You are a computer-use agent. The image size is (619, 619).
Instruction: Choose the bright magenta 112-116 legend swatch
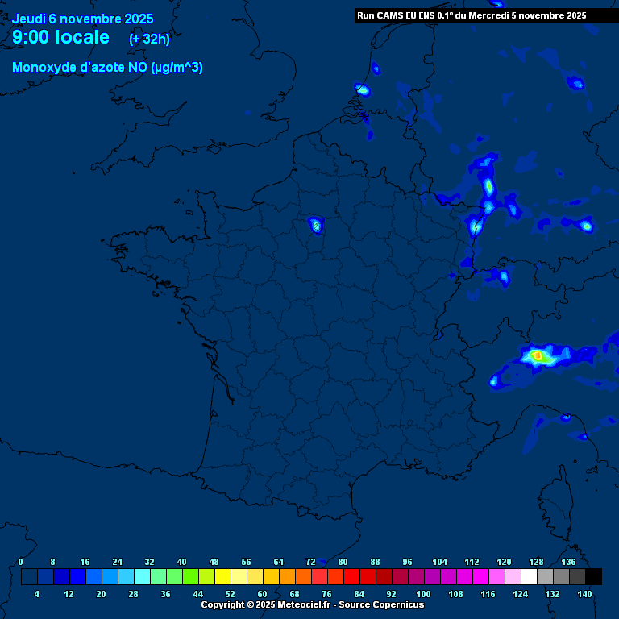pos(480,576)
